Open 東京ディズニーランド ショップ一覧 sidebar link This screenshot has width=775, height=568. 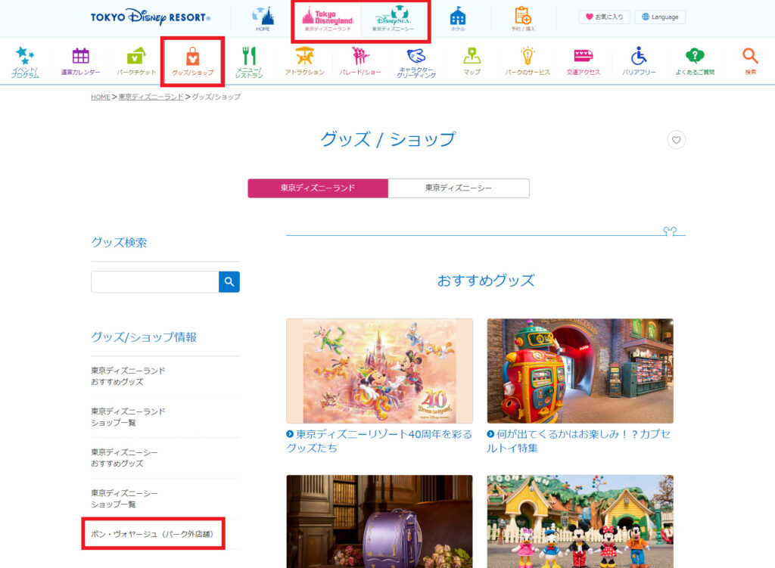click(128, 417)
